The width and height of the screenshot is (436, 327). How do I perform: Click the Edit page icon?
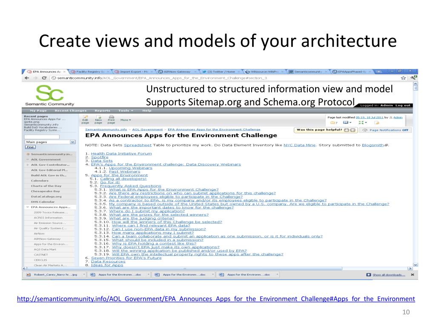pyautogui.click(x=85, y=120)
